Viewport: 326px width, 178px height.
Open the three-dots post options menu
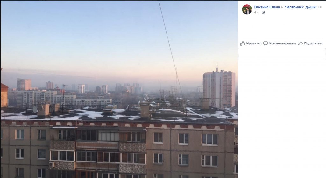[320, 7]
